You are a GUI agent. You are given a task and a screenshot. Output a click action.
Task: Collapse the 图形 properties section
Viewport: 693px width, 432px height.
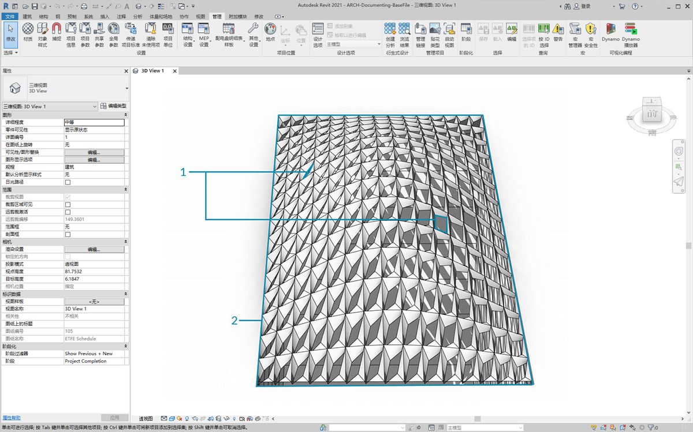(125, 115)
